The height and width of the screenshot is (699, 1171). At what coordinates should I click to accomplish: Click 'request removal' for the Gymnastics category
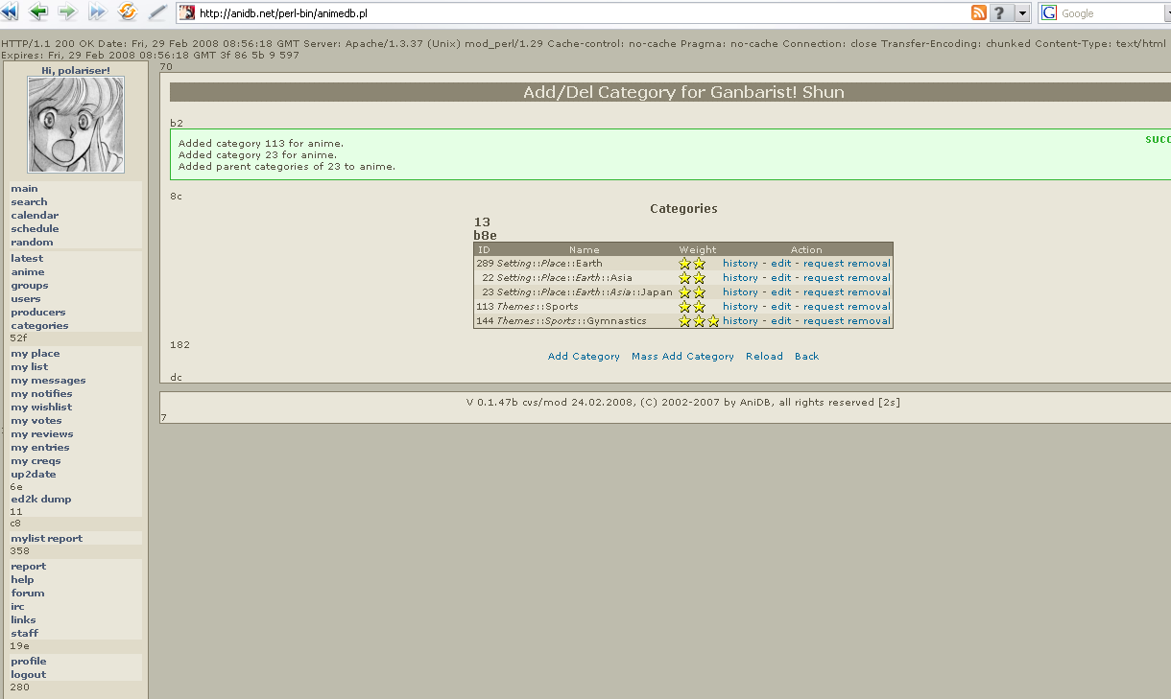[847, 321]
